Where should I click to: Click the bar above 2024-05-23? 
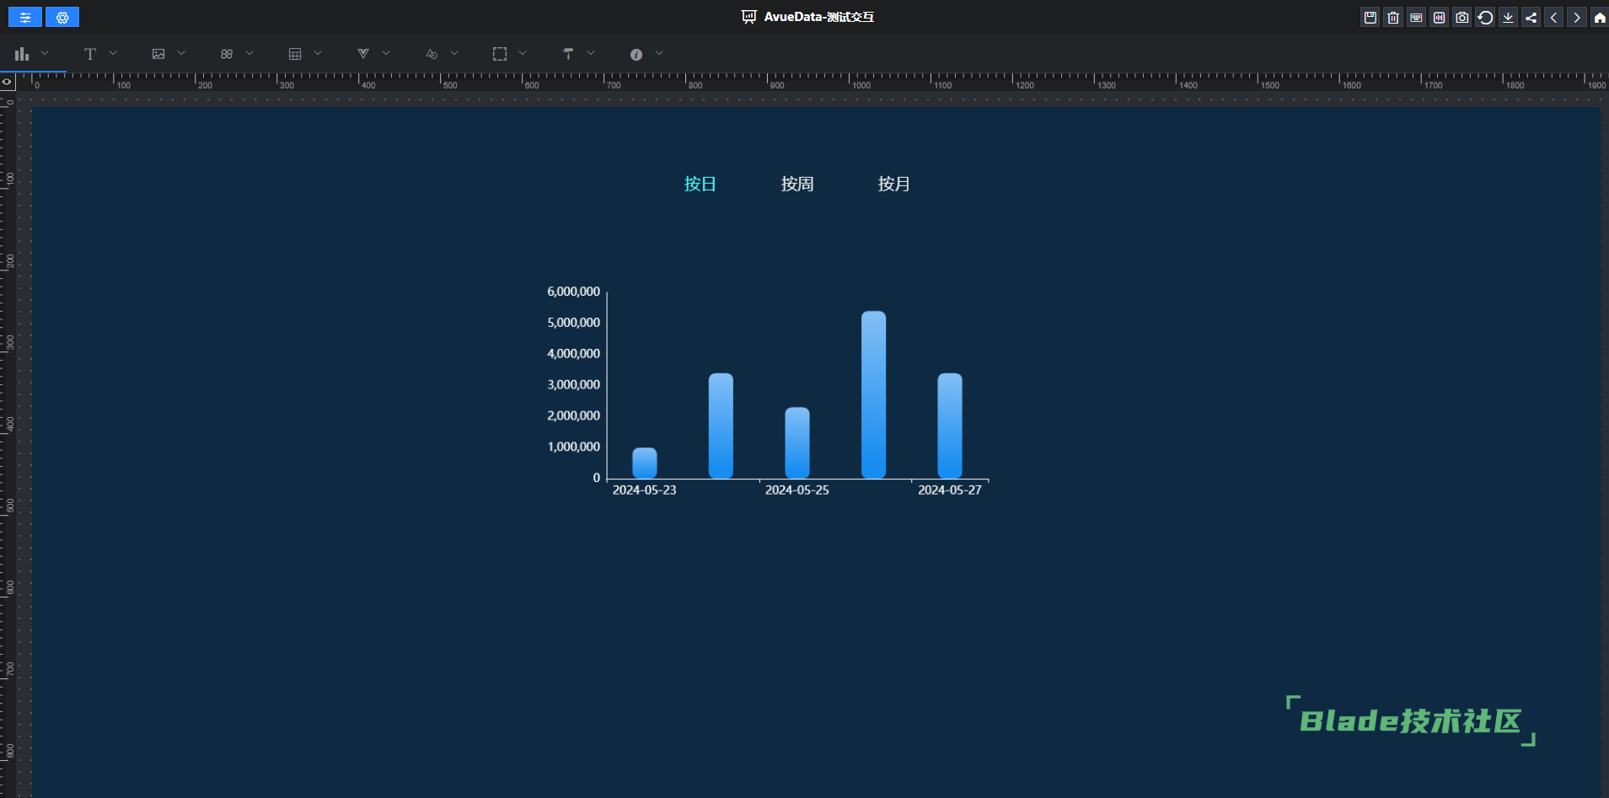[x=645, y=463]
